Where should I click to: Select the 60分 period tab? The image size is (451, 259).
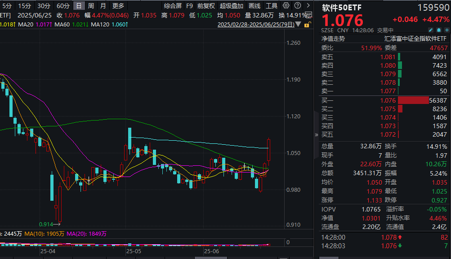pyautogui.click(x=63, y=6)
